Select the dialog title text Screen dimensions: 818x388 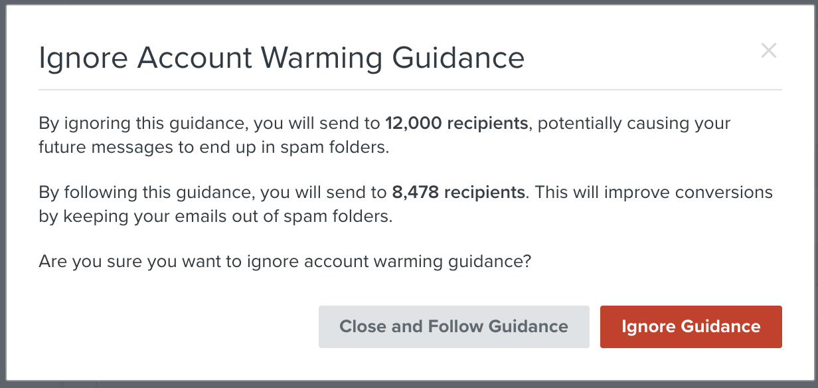(282, 58)
